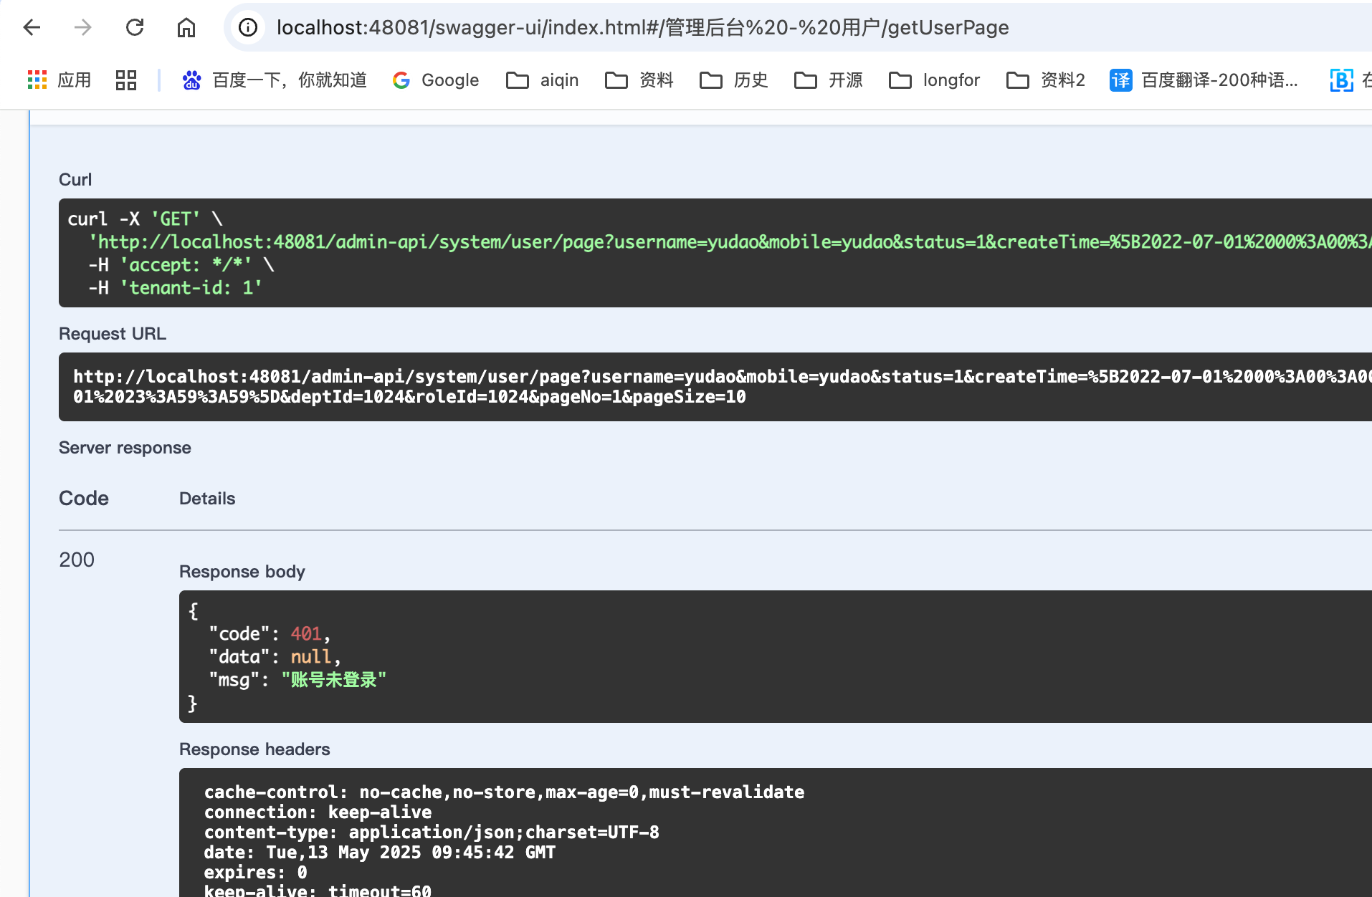Click the 百度翻译 translate icon
The width and height of the screenshot is (1372, 897).
[x=1120, y=80]
